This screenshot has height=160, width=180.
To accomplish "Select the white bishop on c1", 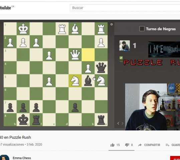I will 75,29.
